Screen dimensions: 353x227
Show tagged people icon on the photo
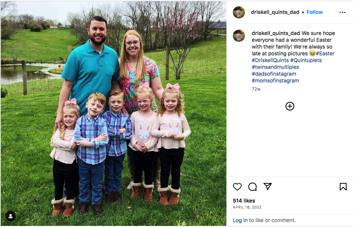(10, 216)
